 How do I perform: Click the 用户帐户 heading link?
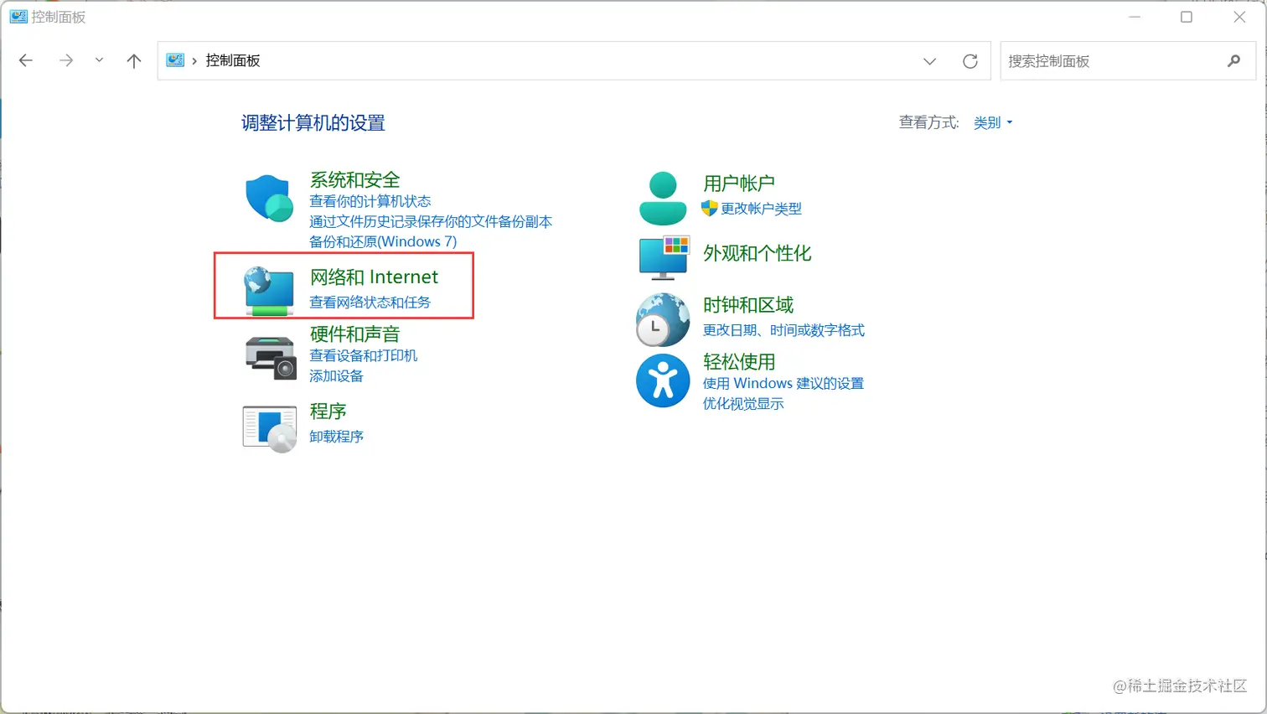coord(738,184)
